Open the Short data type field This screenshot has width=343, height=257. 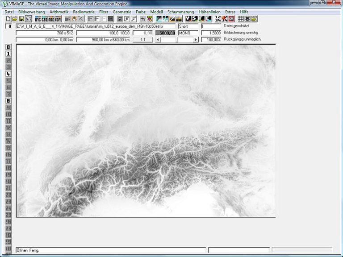pos(188,26)
